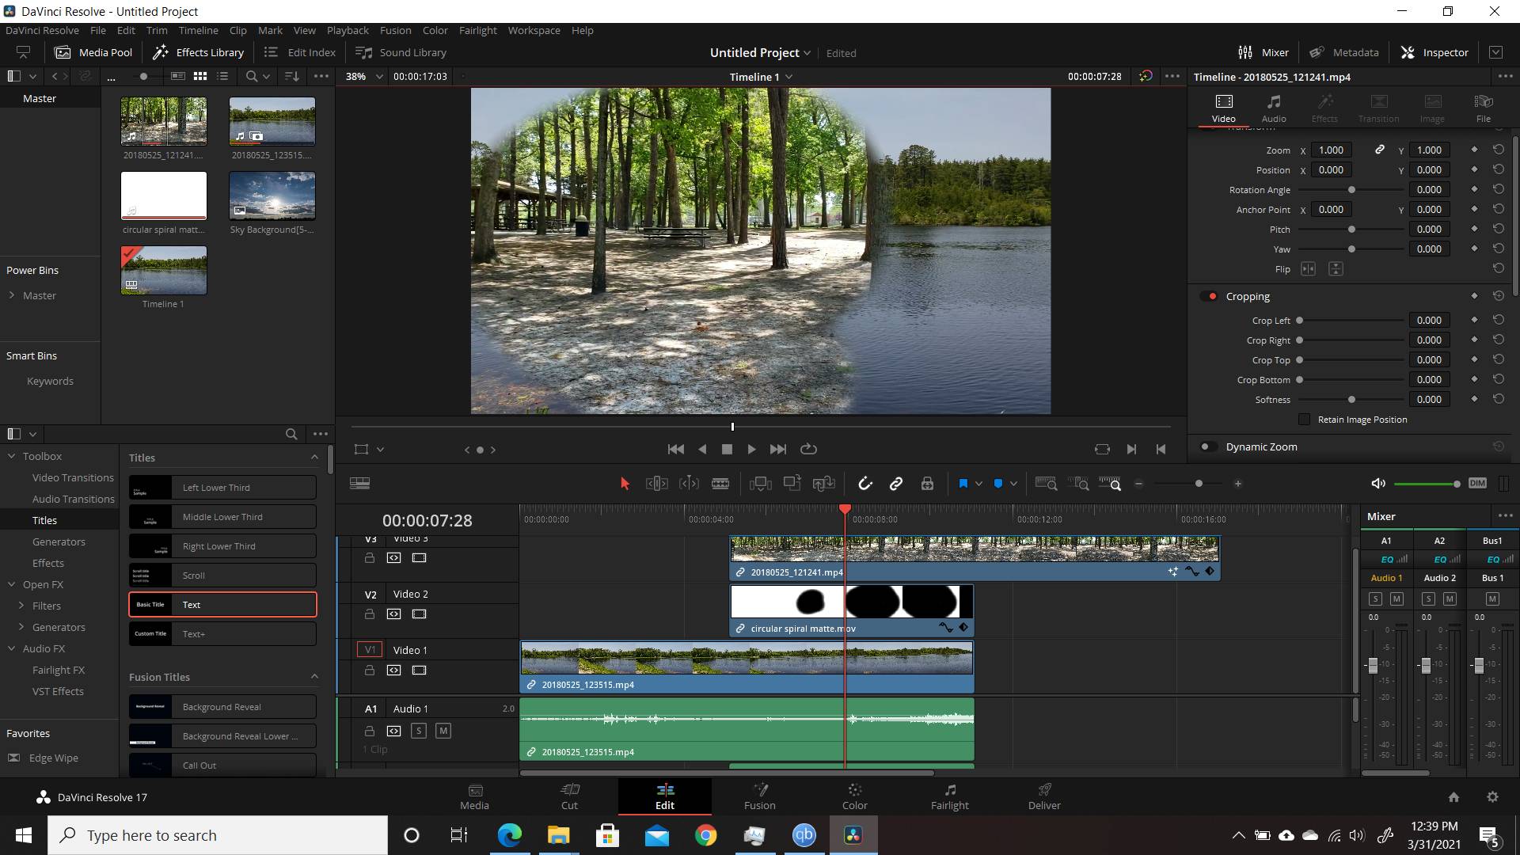Screen dimensions: 1520x855
Task: Click Full Extent Zoom icon
Action: [1047, 484]
